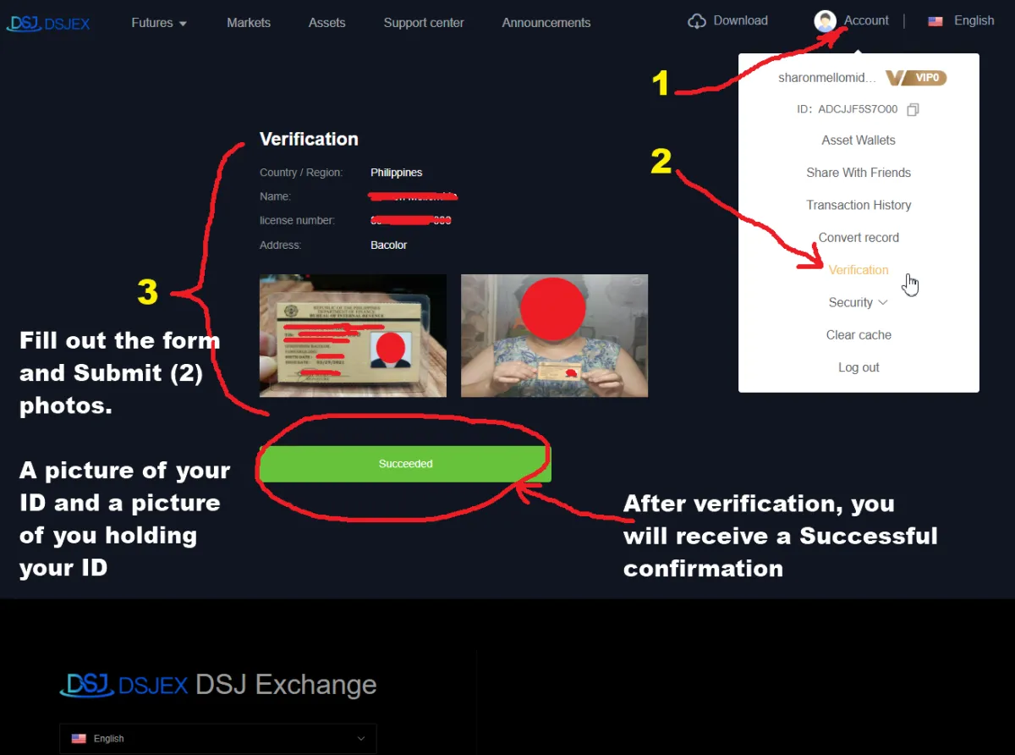
Task: Select the Bacolor address value
Action: 389,245
